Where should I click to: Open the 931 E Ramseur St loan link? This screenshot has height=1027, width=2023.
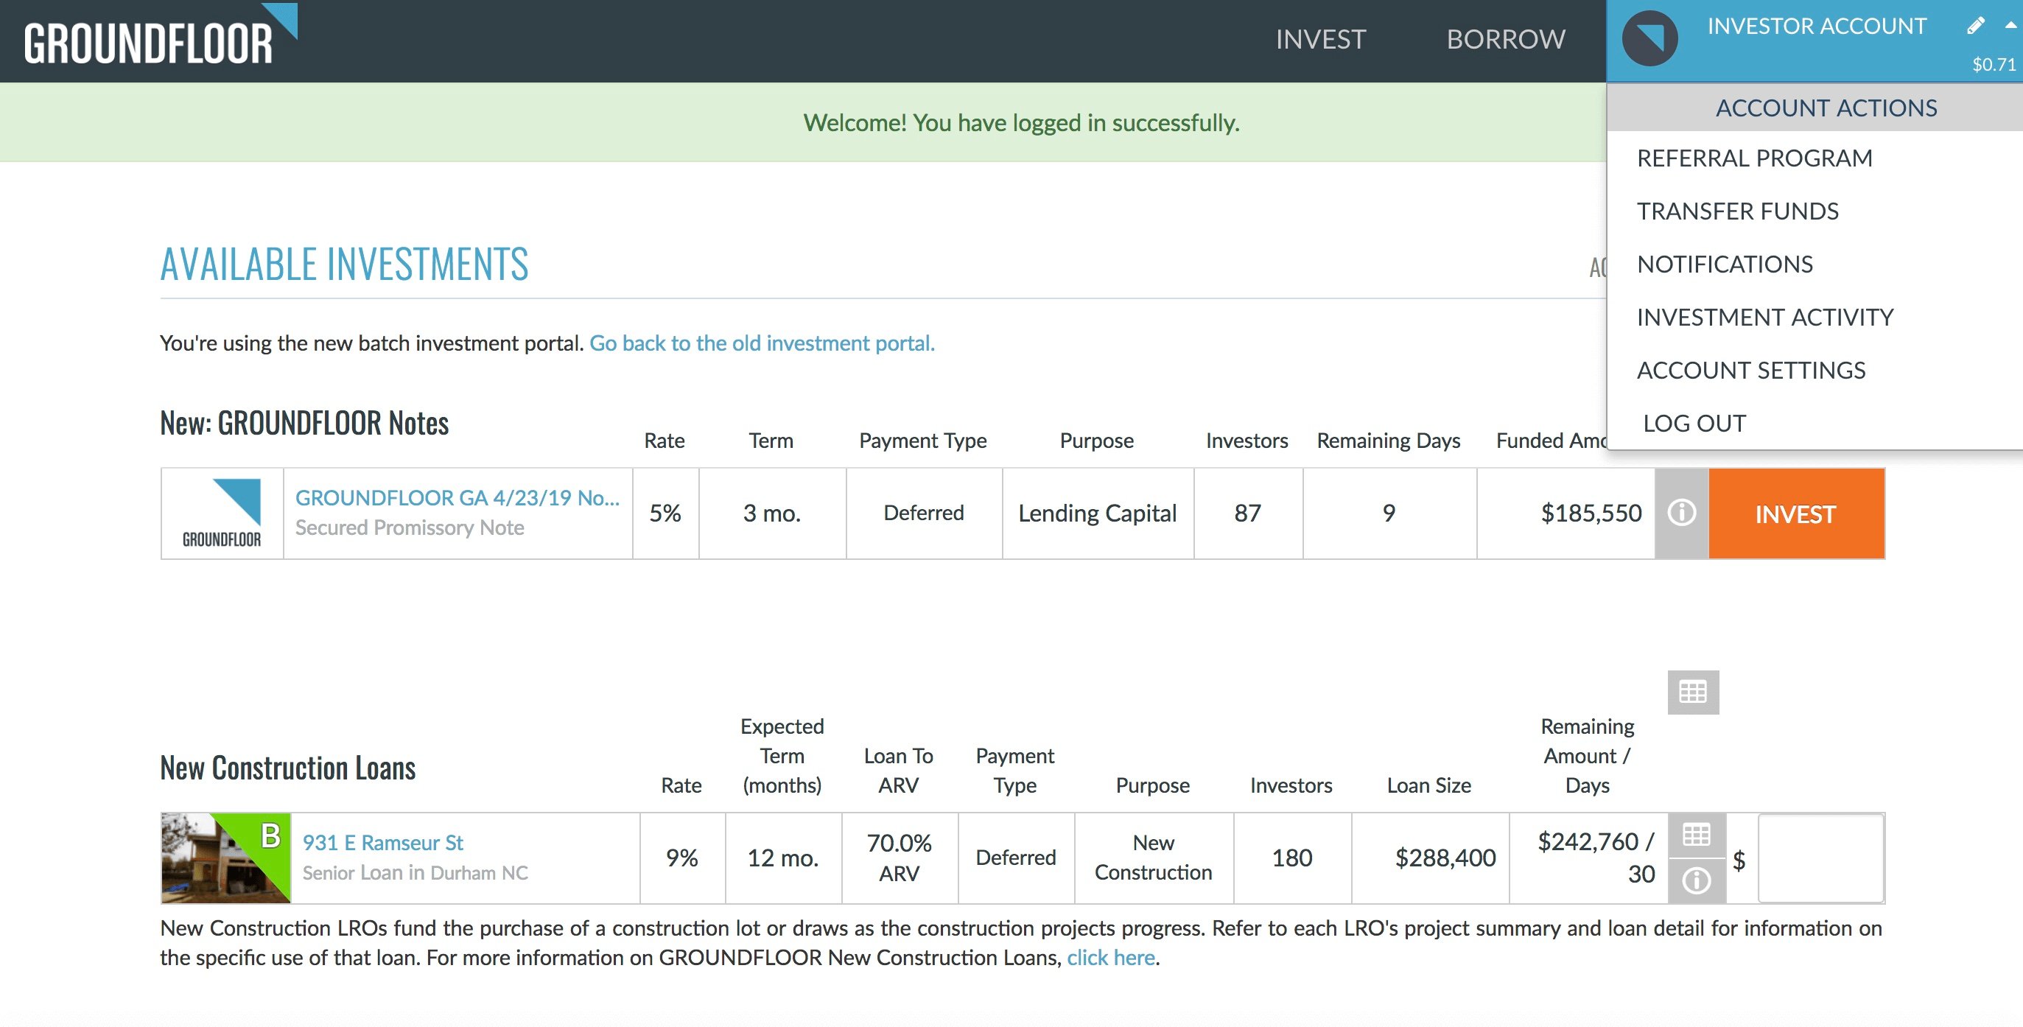coord(382,843)
